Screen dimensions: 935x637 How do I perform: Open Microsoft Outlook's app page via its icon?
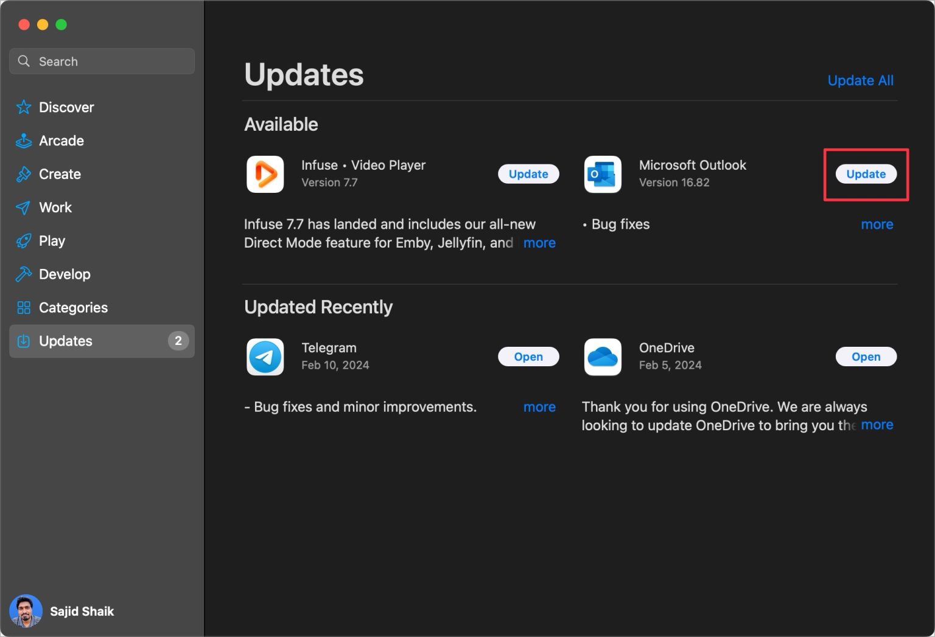tap(602, 174)
